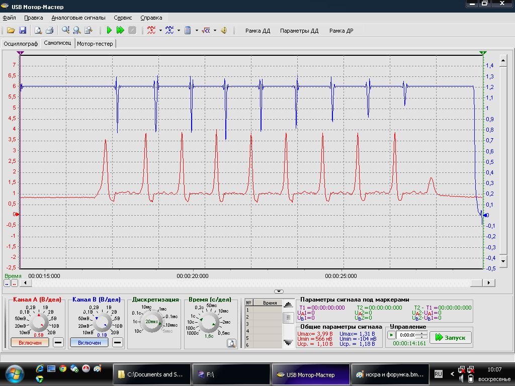515x386 pixels.
Task: Click the greyed-out stop icon in toolbar
Action: [x=132, y=31]
